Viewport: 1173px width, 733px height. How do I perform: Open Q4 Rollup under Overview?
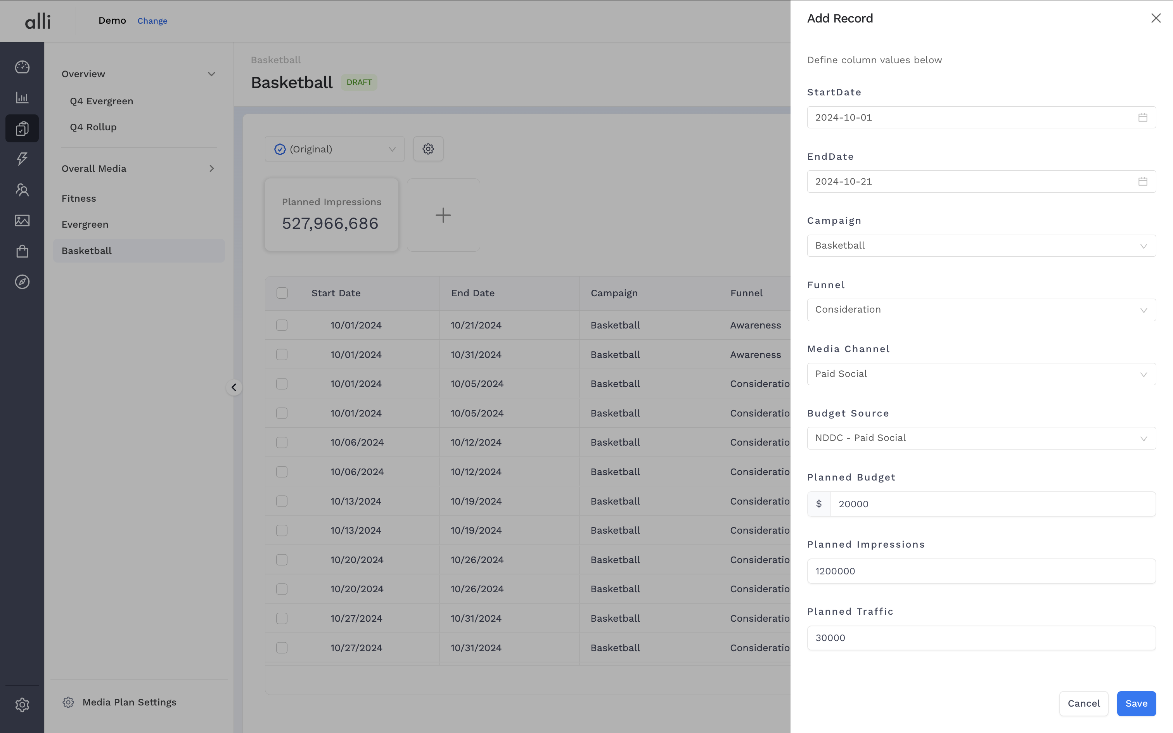[93, 127]
